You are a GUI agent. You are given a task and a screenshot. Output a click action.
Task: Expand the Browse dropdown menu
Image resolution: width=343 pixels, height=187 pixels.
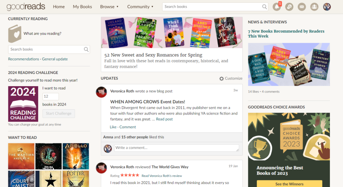tap(109, 7)
